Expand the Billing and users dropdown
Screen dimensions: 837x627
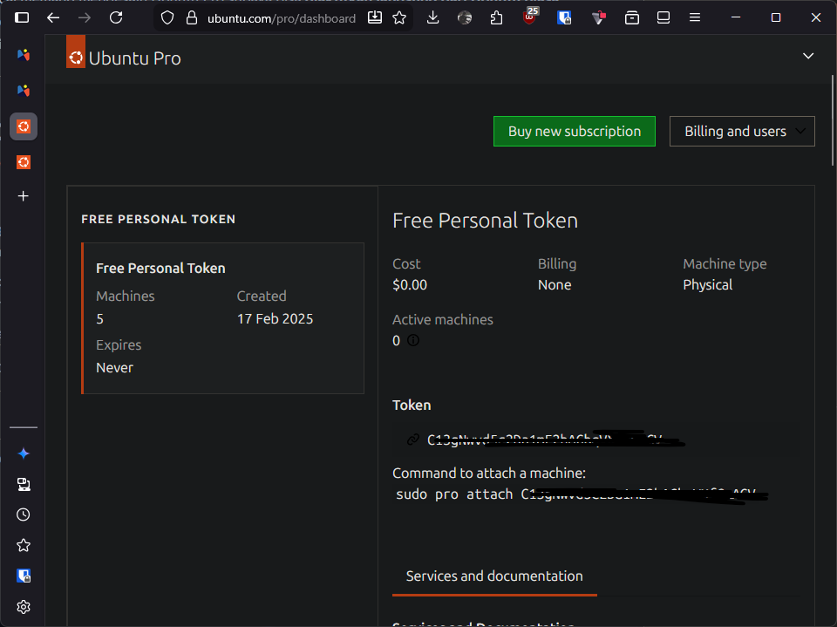[742, 132]
